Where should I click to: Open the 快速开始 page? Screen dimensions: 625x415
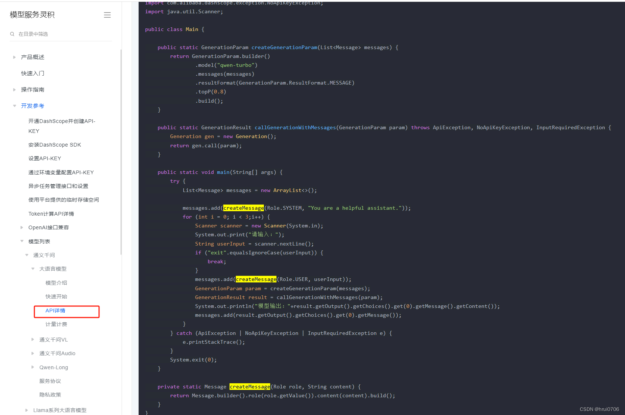[x=56, y=296]
